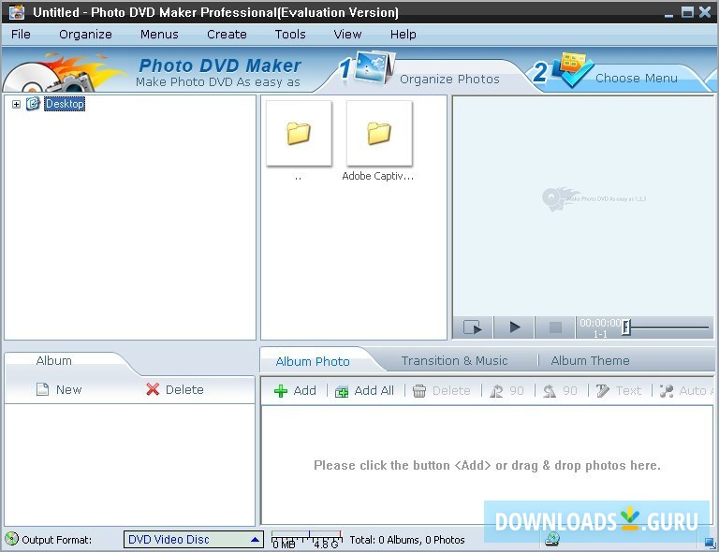This screenshot has width=719, height=552.
Task: Click the Organize Photos picture icon
Action: (x=374, y=66)
